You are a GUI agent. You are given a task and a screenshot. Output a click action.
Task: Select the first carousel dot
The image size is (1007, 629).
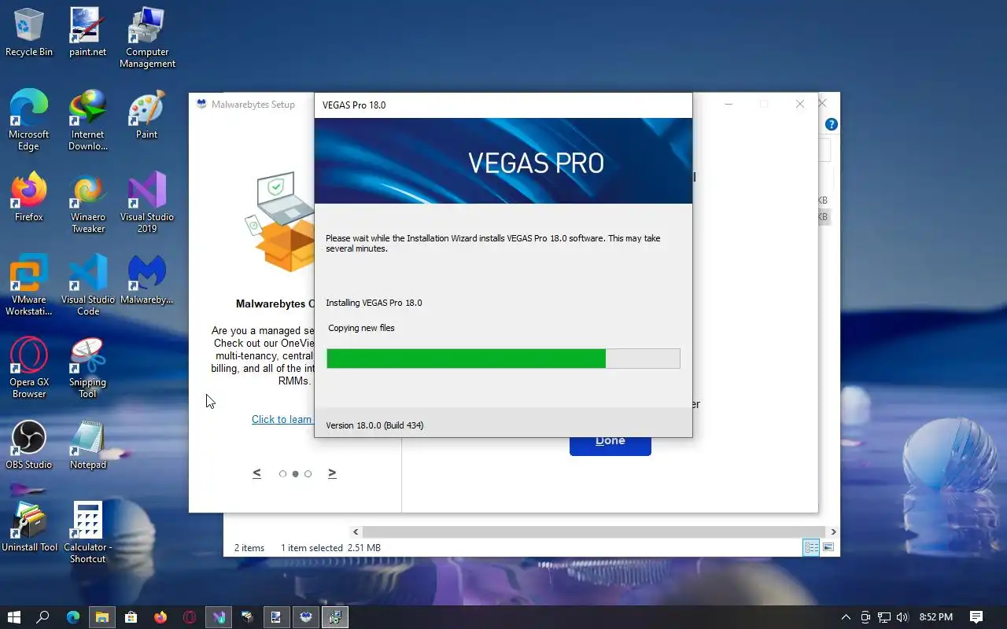[282, 474]
